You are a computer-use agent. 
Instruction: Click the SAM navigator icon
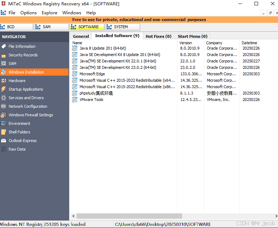(x=4, y=64)
